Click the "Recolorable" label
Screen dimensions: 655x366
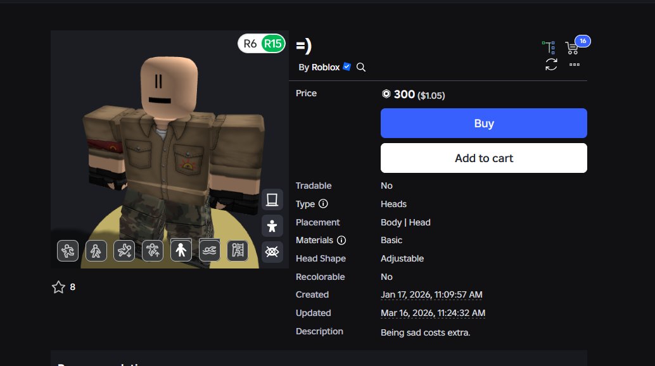pyautogui.click(x=321, y=277)
